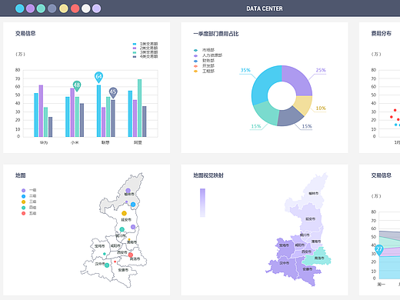Click the 华为 axis label

coord(44,142)
